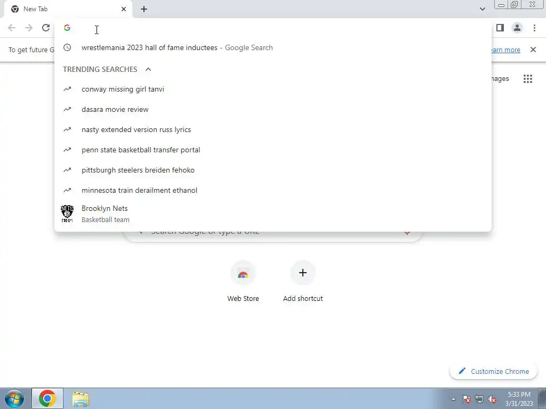This screenshot has width=546, height=409.
Task: Click the muted volume tray icon
Action: 492,399
